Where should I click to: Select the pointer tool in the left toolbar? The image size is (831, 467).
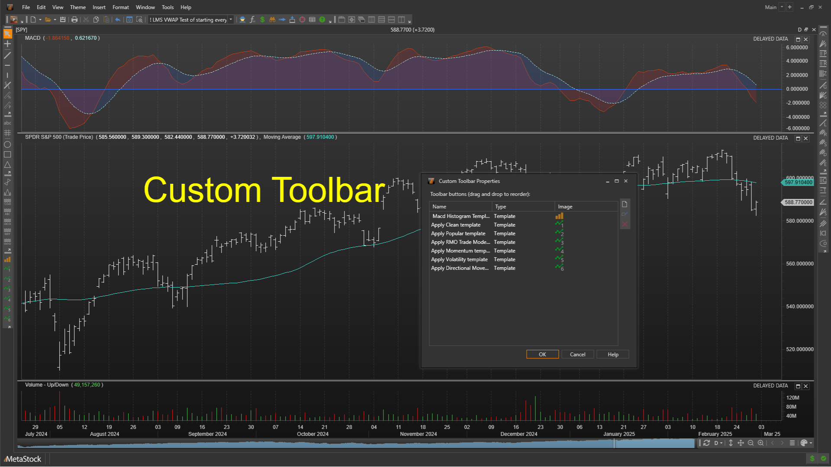coord(7,33)
